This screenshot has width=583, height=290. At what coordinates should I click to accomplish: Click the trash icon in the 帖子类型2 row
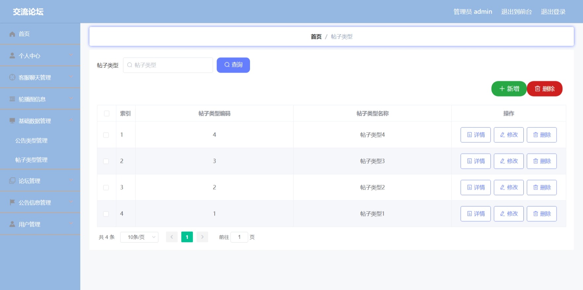pos(536,187)
